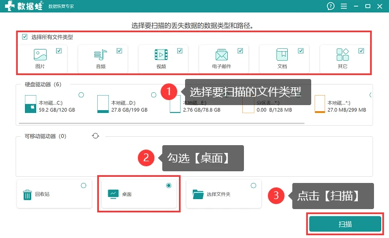
Task: Click the 电子邮件 email type icon
Action: 222,54
